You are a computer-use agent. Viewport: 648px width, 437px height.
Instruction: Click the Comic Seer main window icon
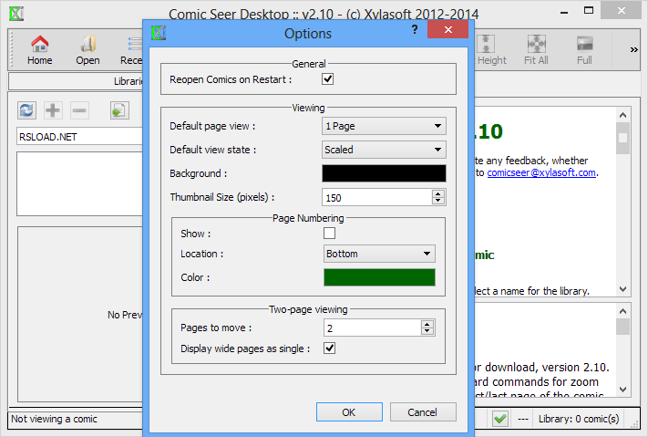pyautogui.click(x=16, y=14)
